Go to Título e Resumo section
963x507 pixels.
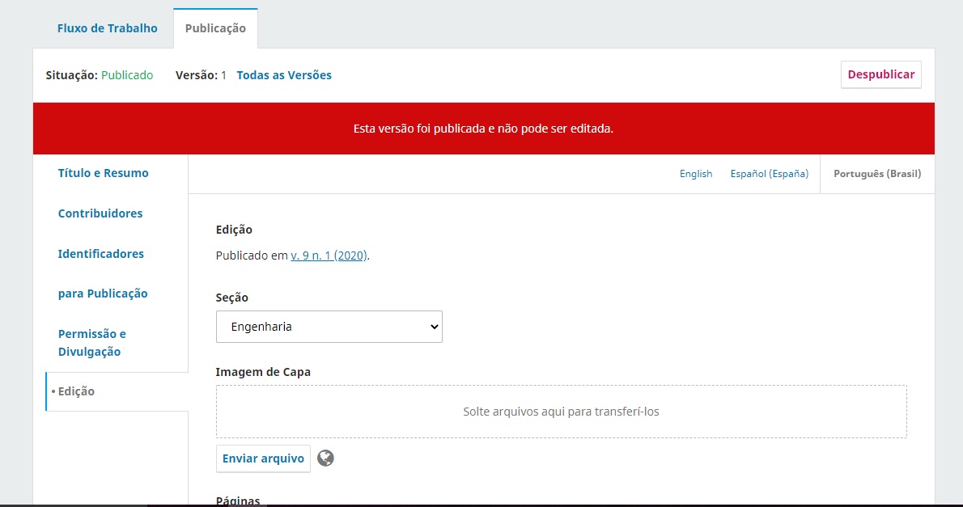(x=104, y=173)
